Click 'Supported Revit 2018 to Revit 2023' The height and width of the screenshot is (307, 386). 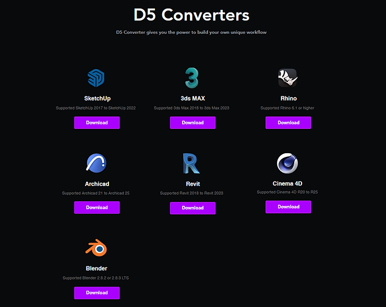pyautogui.click(x=191, y=193)
